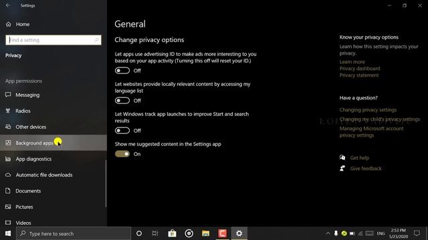Restore down the Settings window
Image resolution: width=428 pixels, height=240 pixels.
(x=405, y=5)
